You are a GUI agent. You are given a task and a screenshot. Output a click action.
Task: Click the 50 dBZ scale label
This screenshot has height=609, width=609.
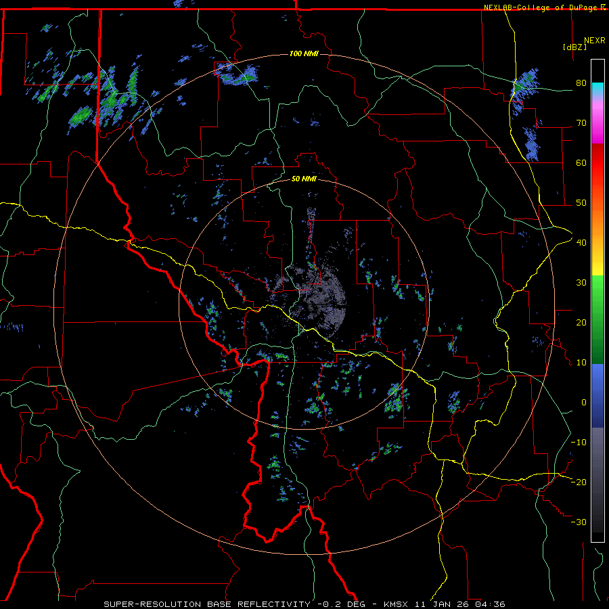click(581, 203)
